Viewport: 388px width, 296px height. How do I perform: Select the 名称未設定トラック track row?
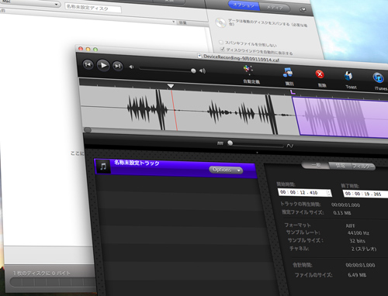pos(176,168)
